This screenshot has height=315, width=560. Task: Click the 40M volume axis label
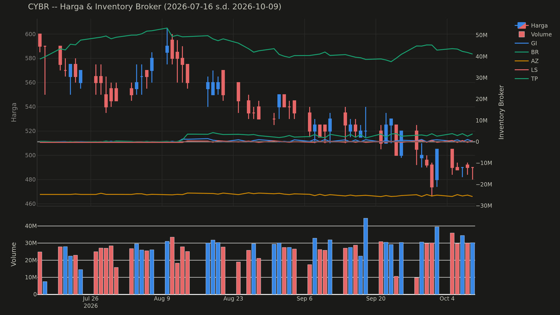click(x=31, y=226)
